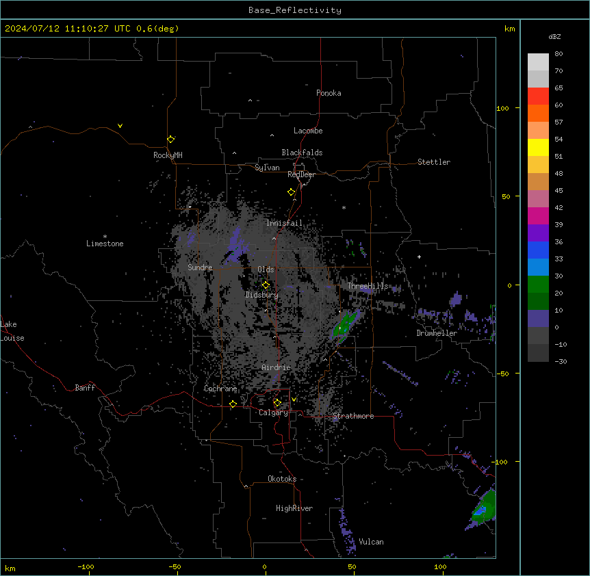Click the asterisk marker east of Innisfail
590x576 pixels.
coord(344,207)
